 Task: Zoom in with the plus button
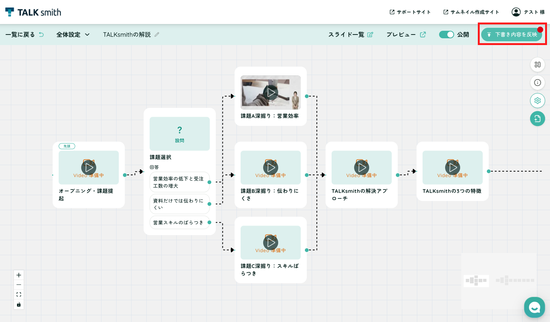click(x=19, y=275)
